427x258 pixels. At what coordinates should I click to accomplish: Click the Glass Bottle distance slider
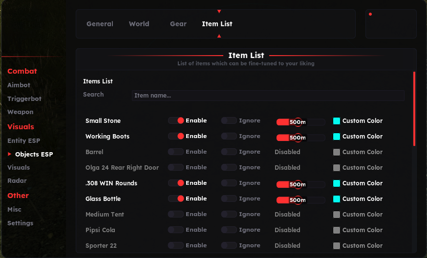point(300,199)
